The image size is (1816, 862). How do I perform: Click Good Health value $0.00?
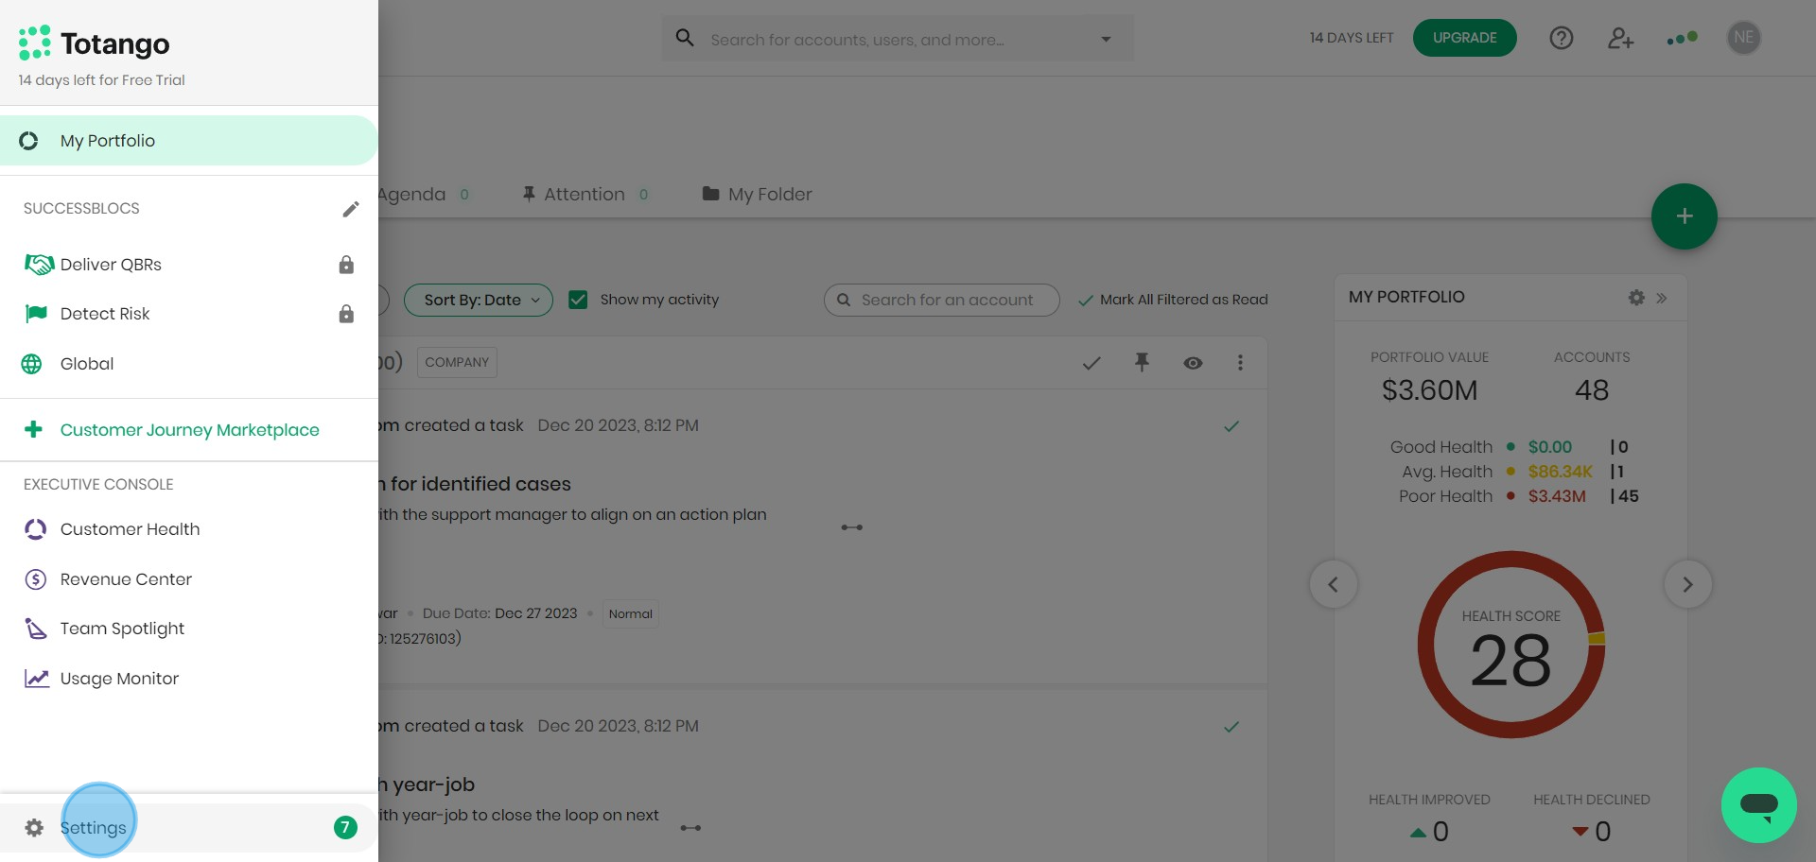click(1550, 447)
